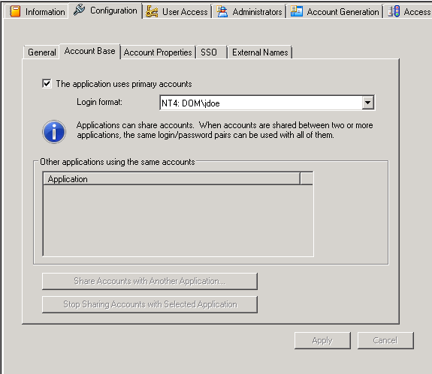Click the Apply button
The height and width of the screenshot is (374, 432).
tap(322, 340)
